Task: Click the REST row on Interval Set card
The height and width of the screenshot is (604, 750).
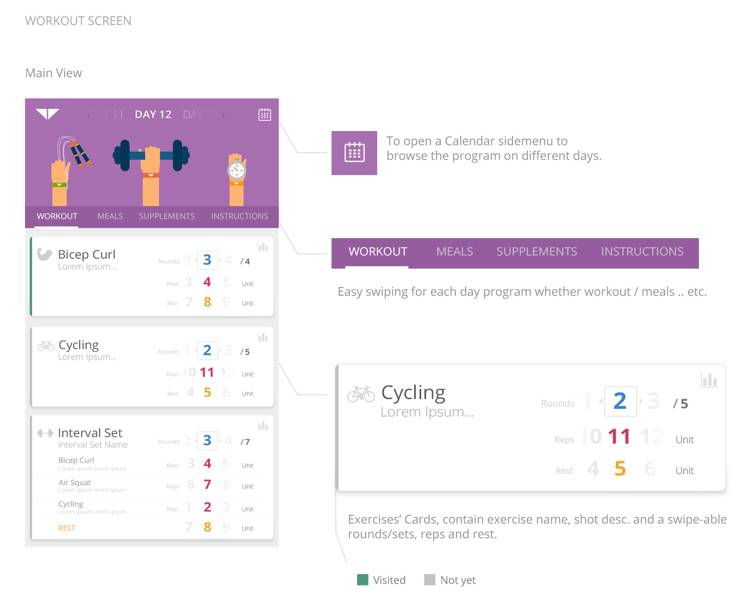Action: [66, 527]
